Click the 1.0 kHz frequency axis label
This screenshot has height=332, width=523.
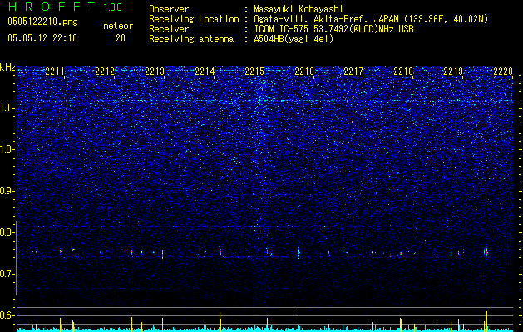tap(7, 149)
